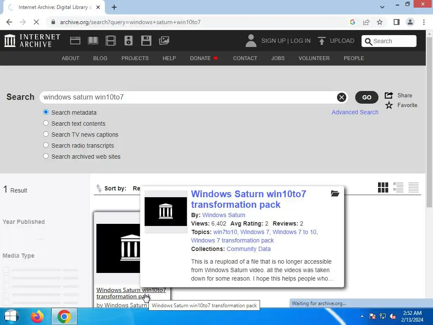Open the PROJECTS menu item
The height and width of the screenshot is (325, 433).
[135, 58]
